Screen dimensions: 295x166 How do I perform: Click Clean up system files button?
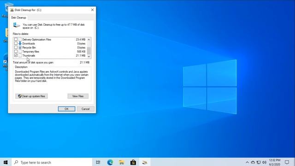32,96
